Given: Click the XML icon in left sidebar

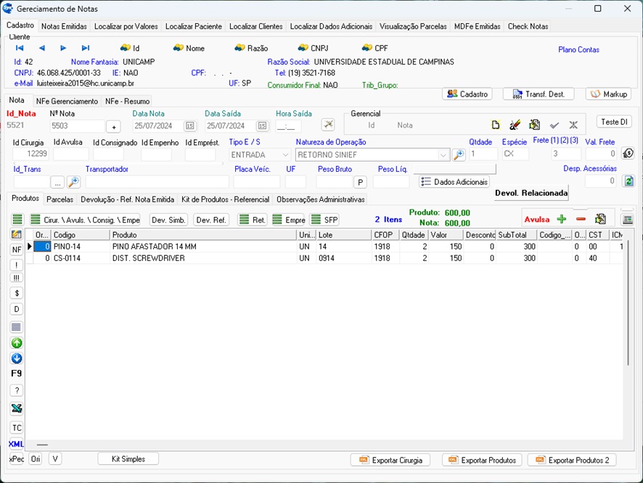Looking at the screenshot, I should [17, 444].
